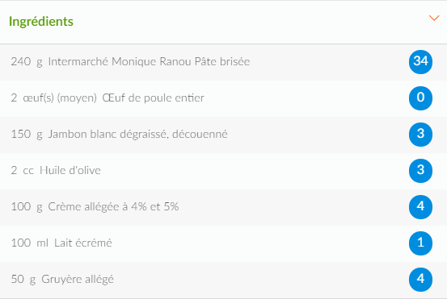Viewport: 447px width, 299px height.
Task: Select the Lait écrémé ingredient name
Action: (x=83, y=243)
